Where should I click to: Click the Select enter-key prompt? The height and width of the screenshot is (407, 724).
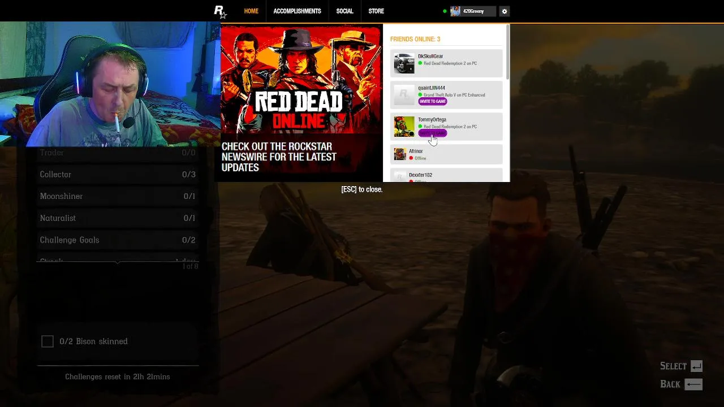tap(696, 366)
